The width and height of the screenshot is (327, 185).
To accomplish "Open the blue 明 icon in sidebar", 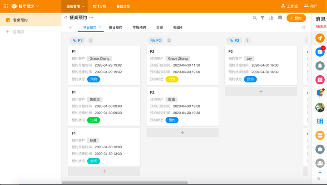I will point(320,122).
